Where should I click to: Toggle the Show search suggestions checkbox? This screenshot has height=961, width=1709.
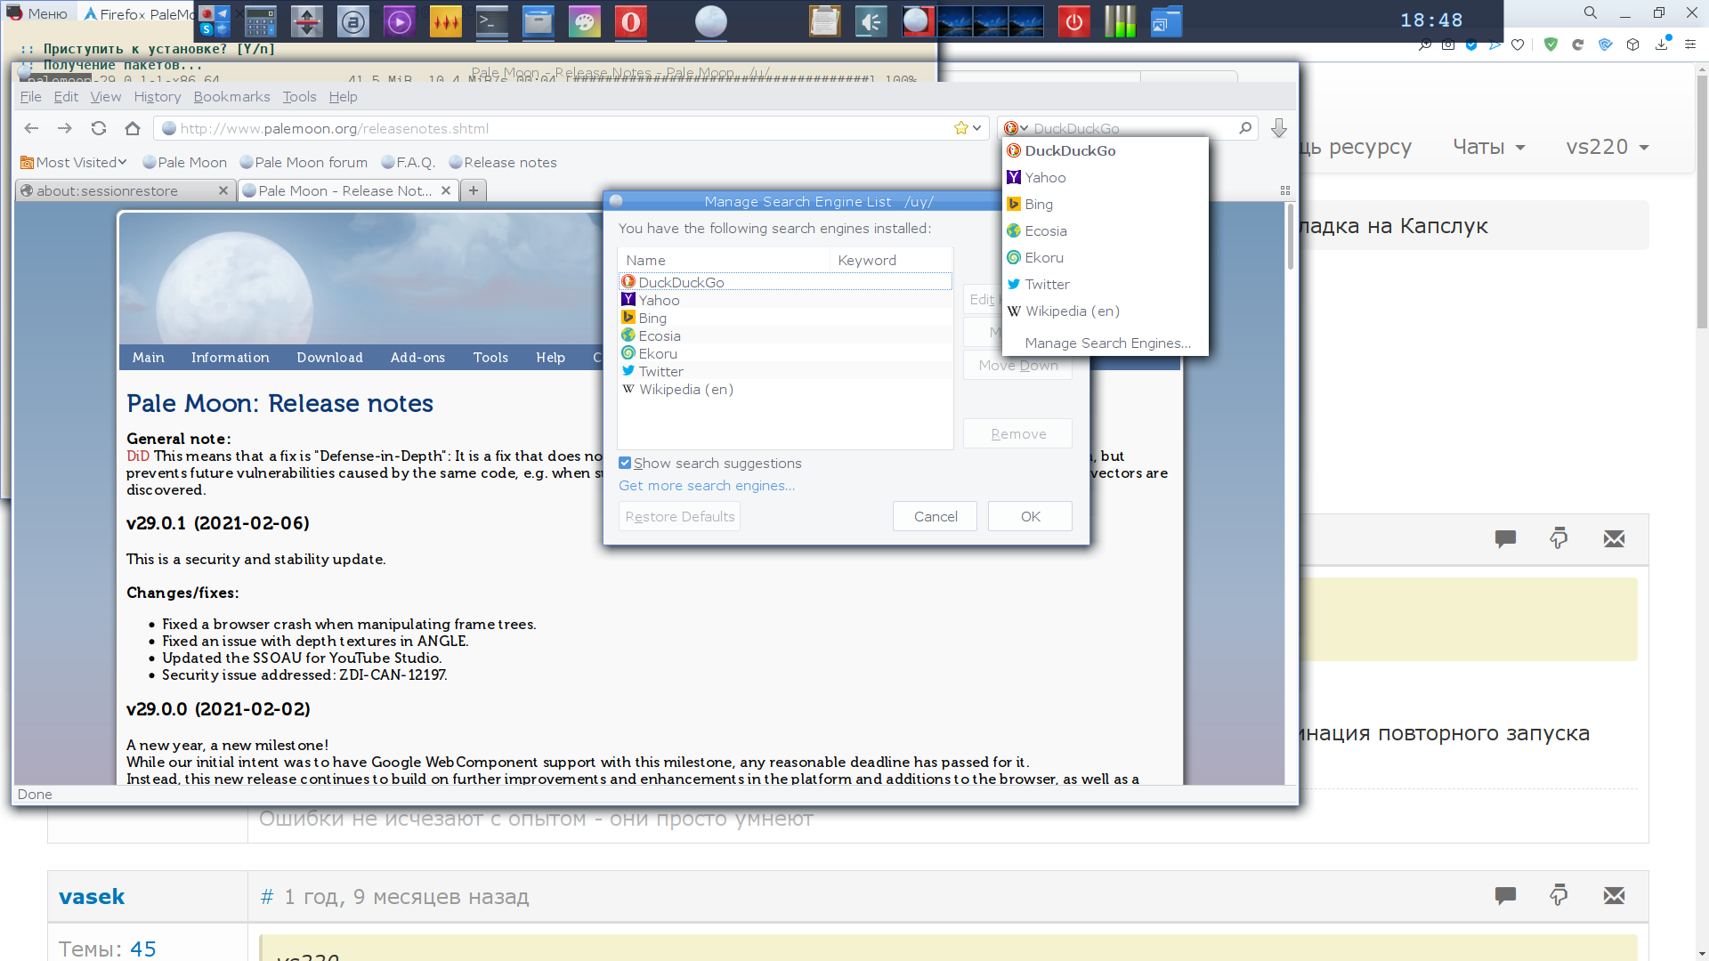625,463
